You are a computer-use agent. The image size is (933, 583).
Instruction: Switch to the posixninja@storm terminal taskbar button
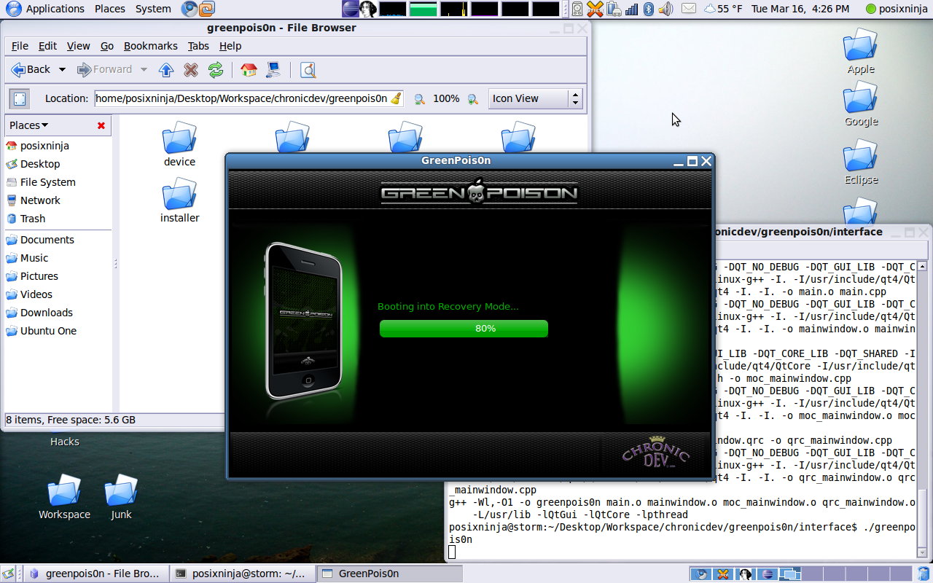click(244, 574)
